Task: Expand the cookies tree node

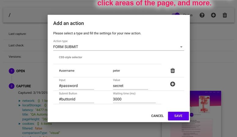Action: click(x=20, y=124)
